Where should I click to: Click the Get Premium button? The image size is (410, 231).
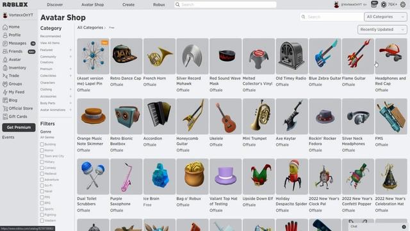pos(19,128)
